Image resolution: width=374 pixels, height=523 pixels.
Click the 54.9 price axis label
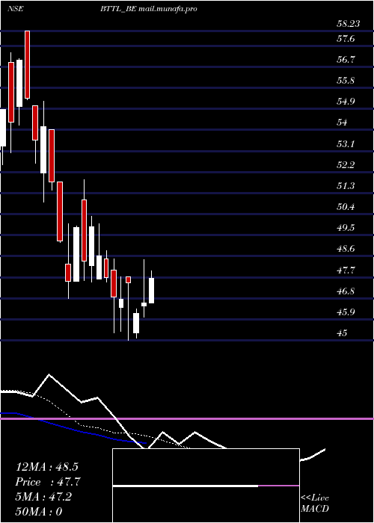346,102
